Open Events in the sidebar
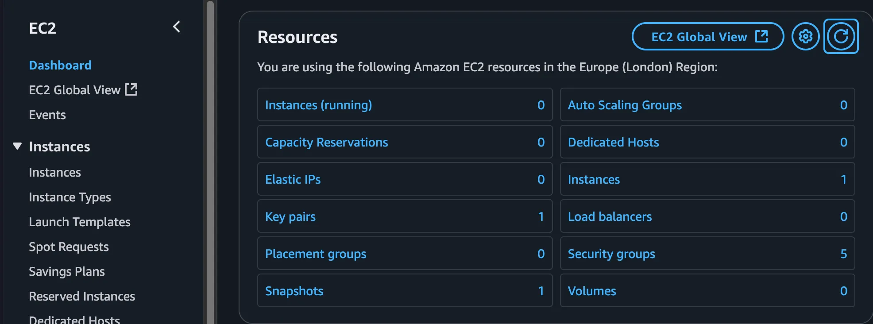 click(47, 115)
